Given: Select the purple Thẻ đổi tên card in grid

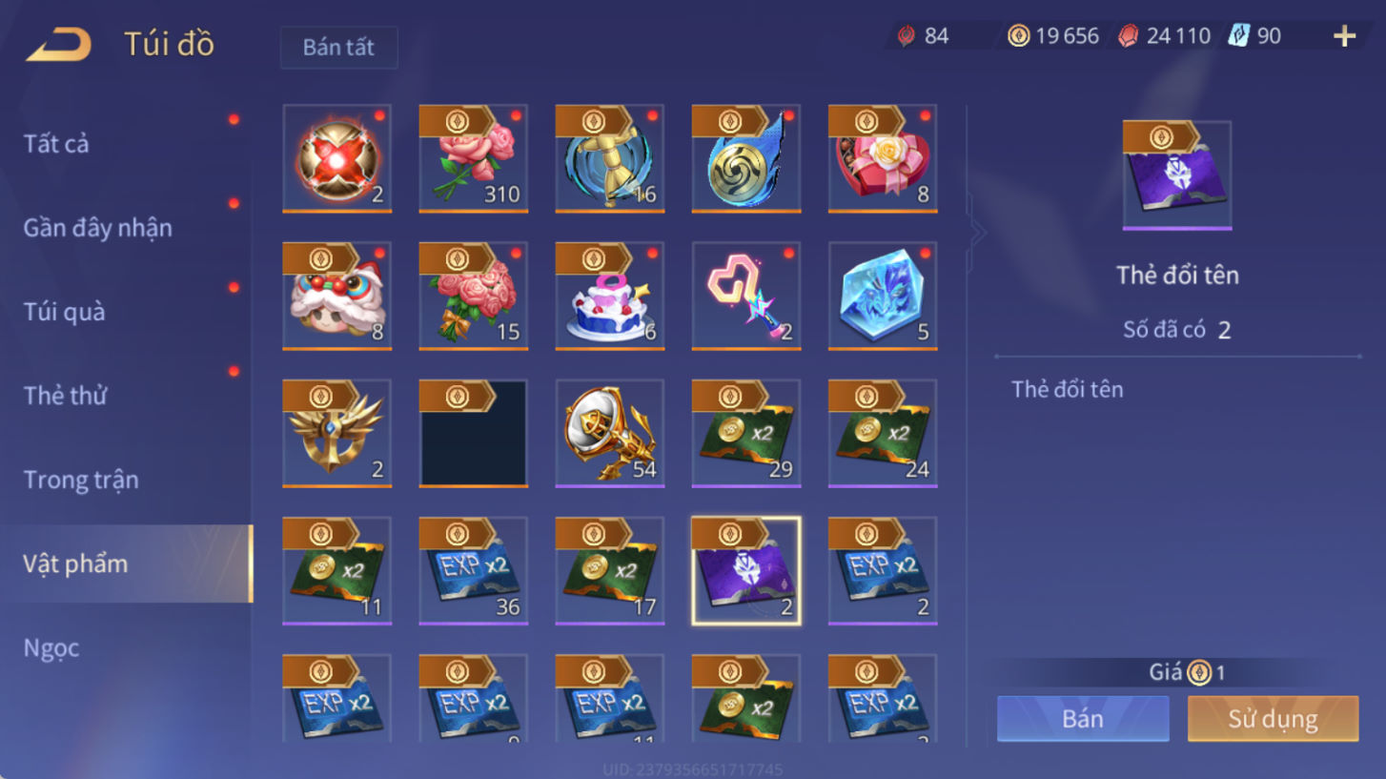Looking at the screenshot, I should (746, 570).
